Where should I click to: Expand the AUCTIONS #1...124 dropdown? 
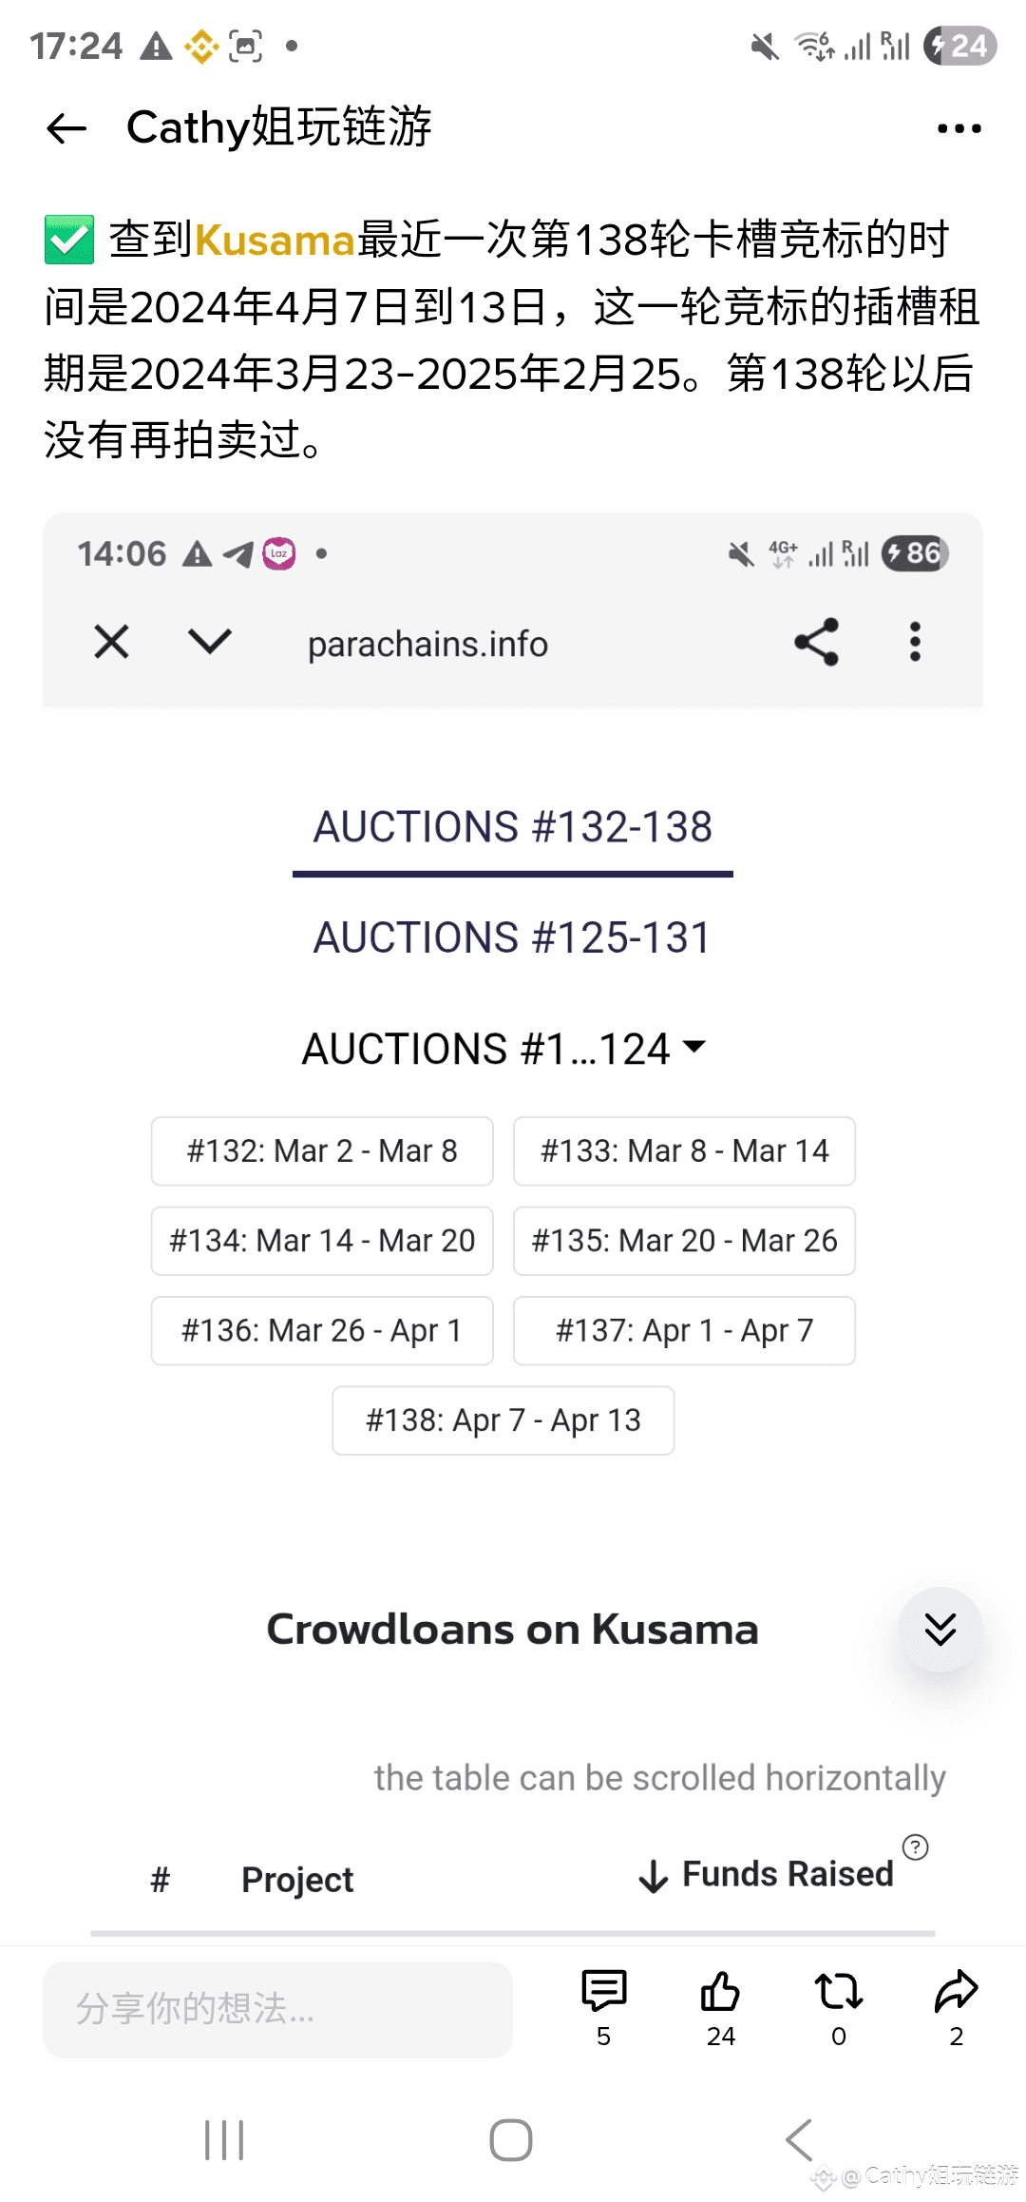pos(504,1049)
